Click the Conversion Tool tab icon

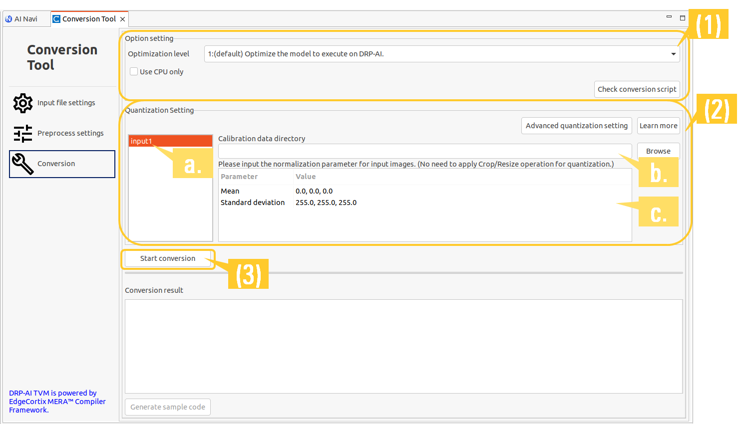tap(56, 19)
